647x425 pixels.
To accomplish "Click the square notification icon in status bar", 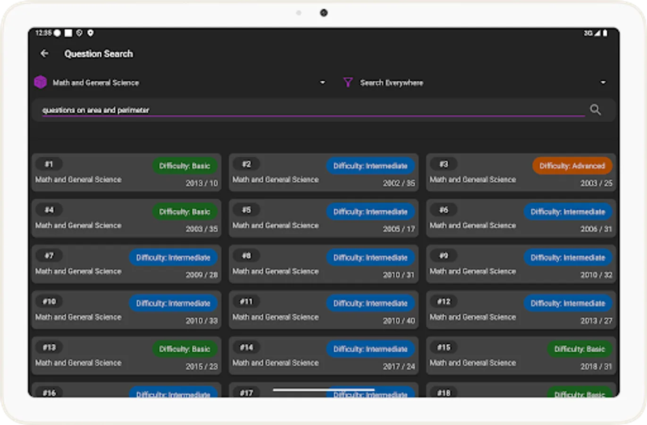I will pos(67,33).
